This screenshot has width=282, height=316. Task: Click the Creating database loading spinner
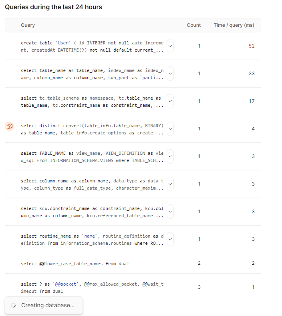(13, 305)
